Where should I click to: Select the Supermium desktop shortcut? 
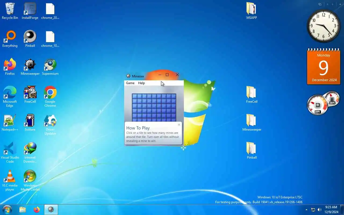[50, 67]
